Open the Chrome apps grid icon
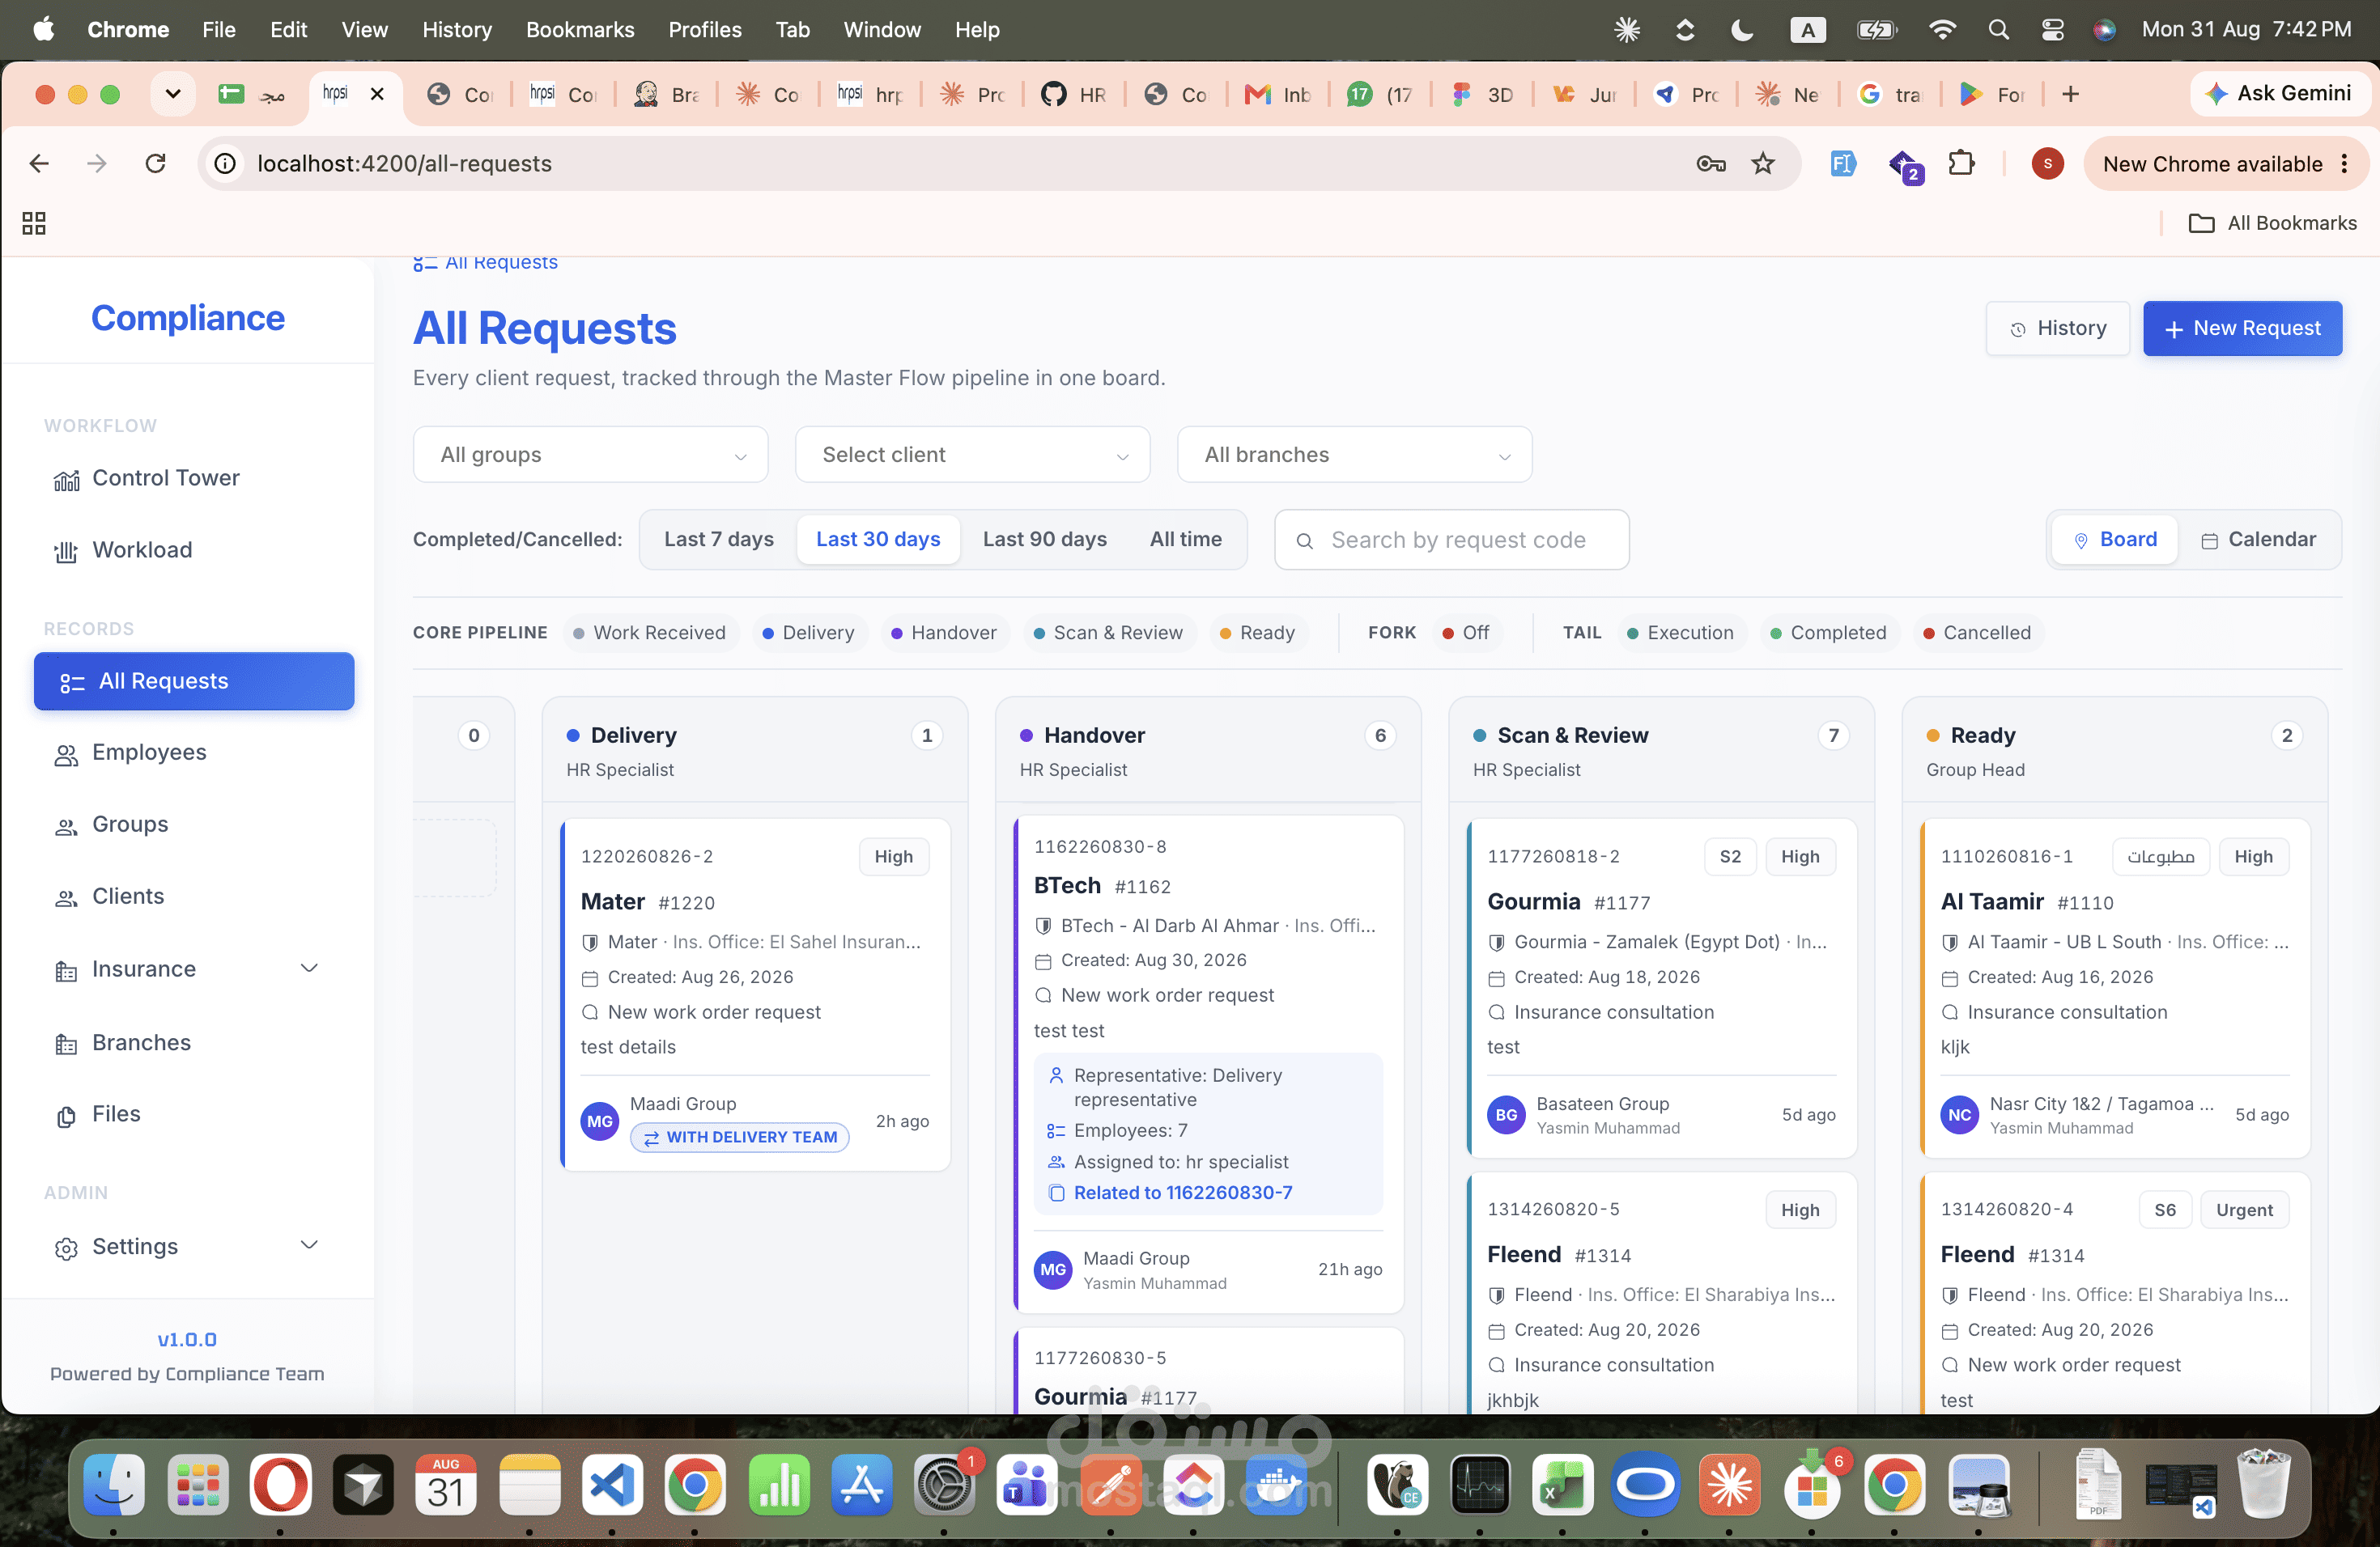The height and width of the screenshot is (1547, 2380). point(34,223)
